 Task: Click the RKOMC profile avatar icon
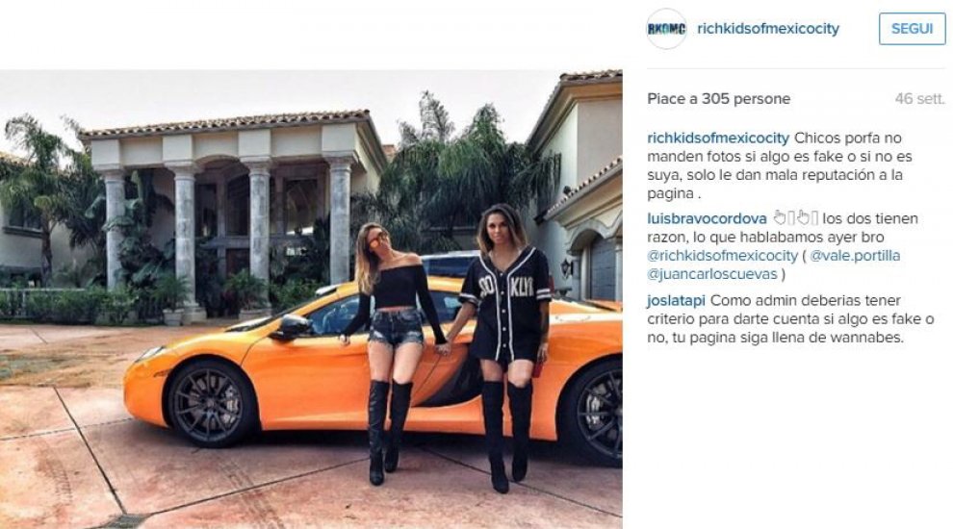tap(666, 29)
